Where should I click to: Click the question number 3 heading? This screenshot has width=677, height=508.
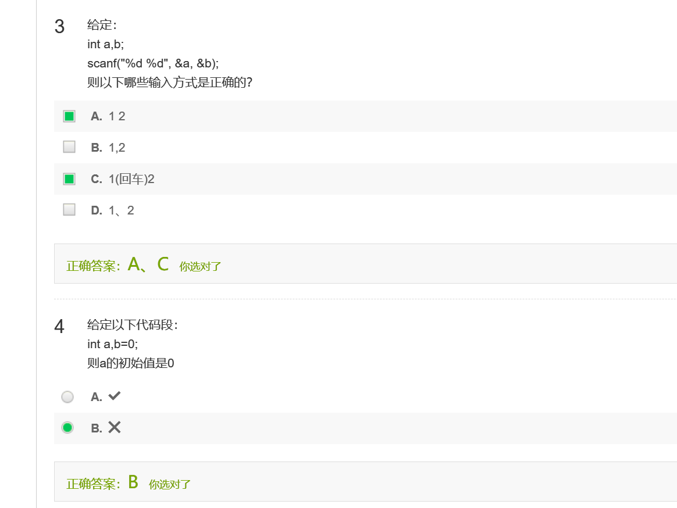pos(59,27)
